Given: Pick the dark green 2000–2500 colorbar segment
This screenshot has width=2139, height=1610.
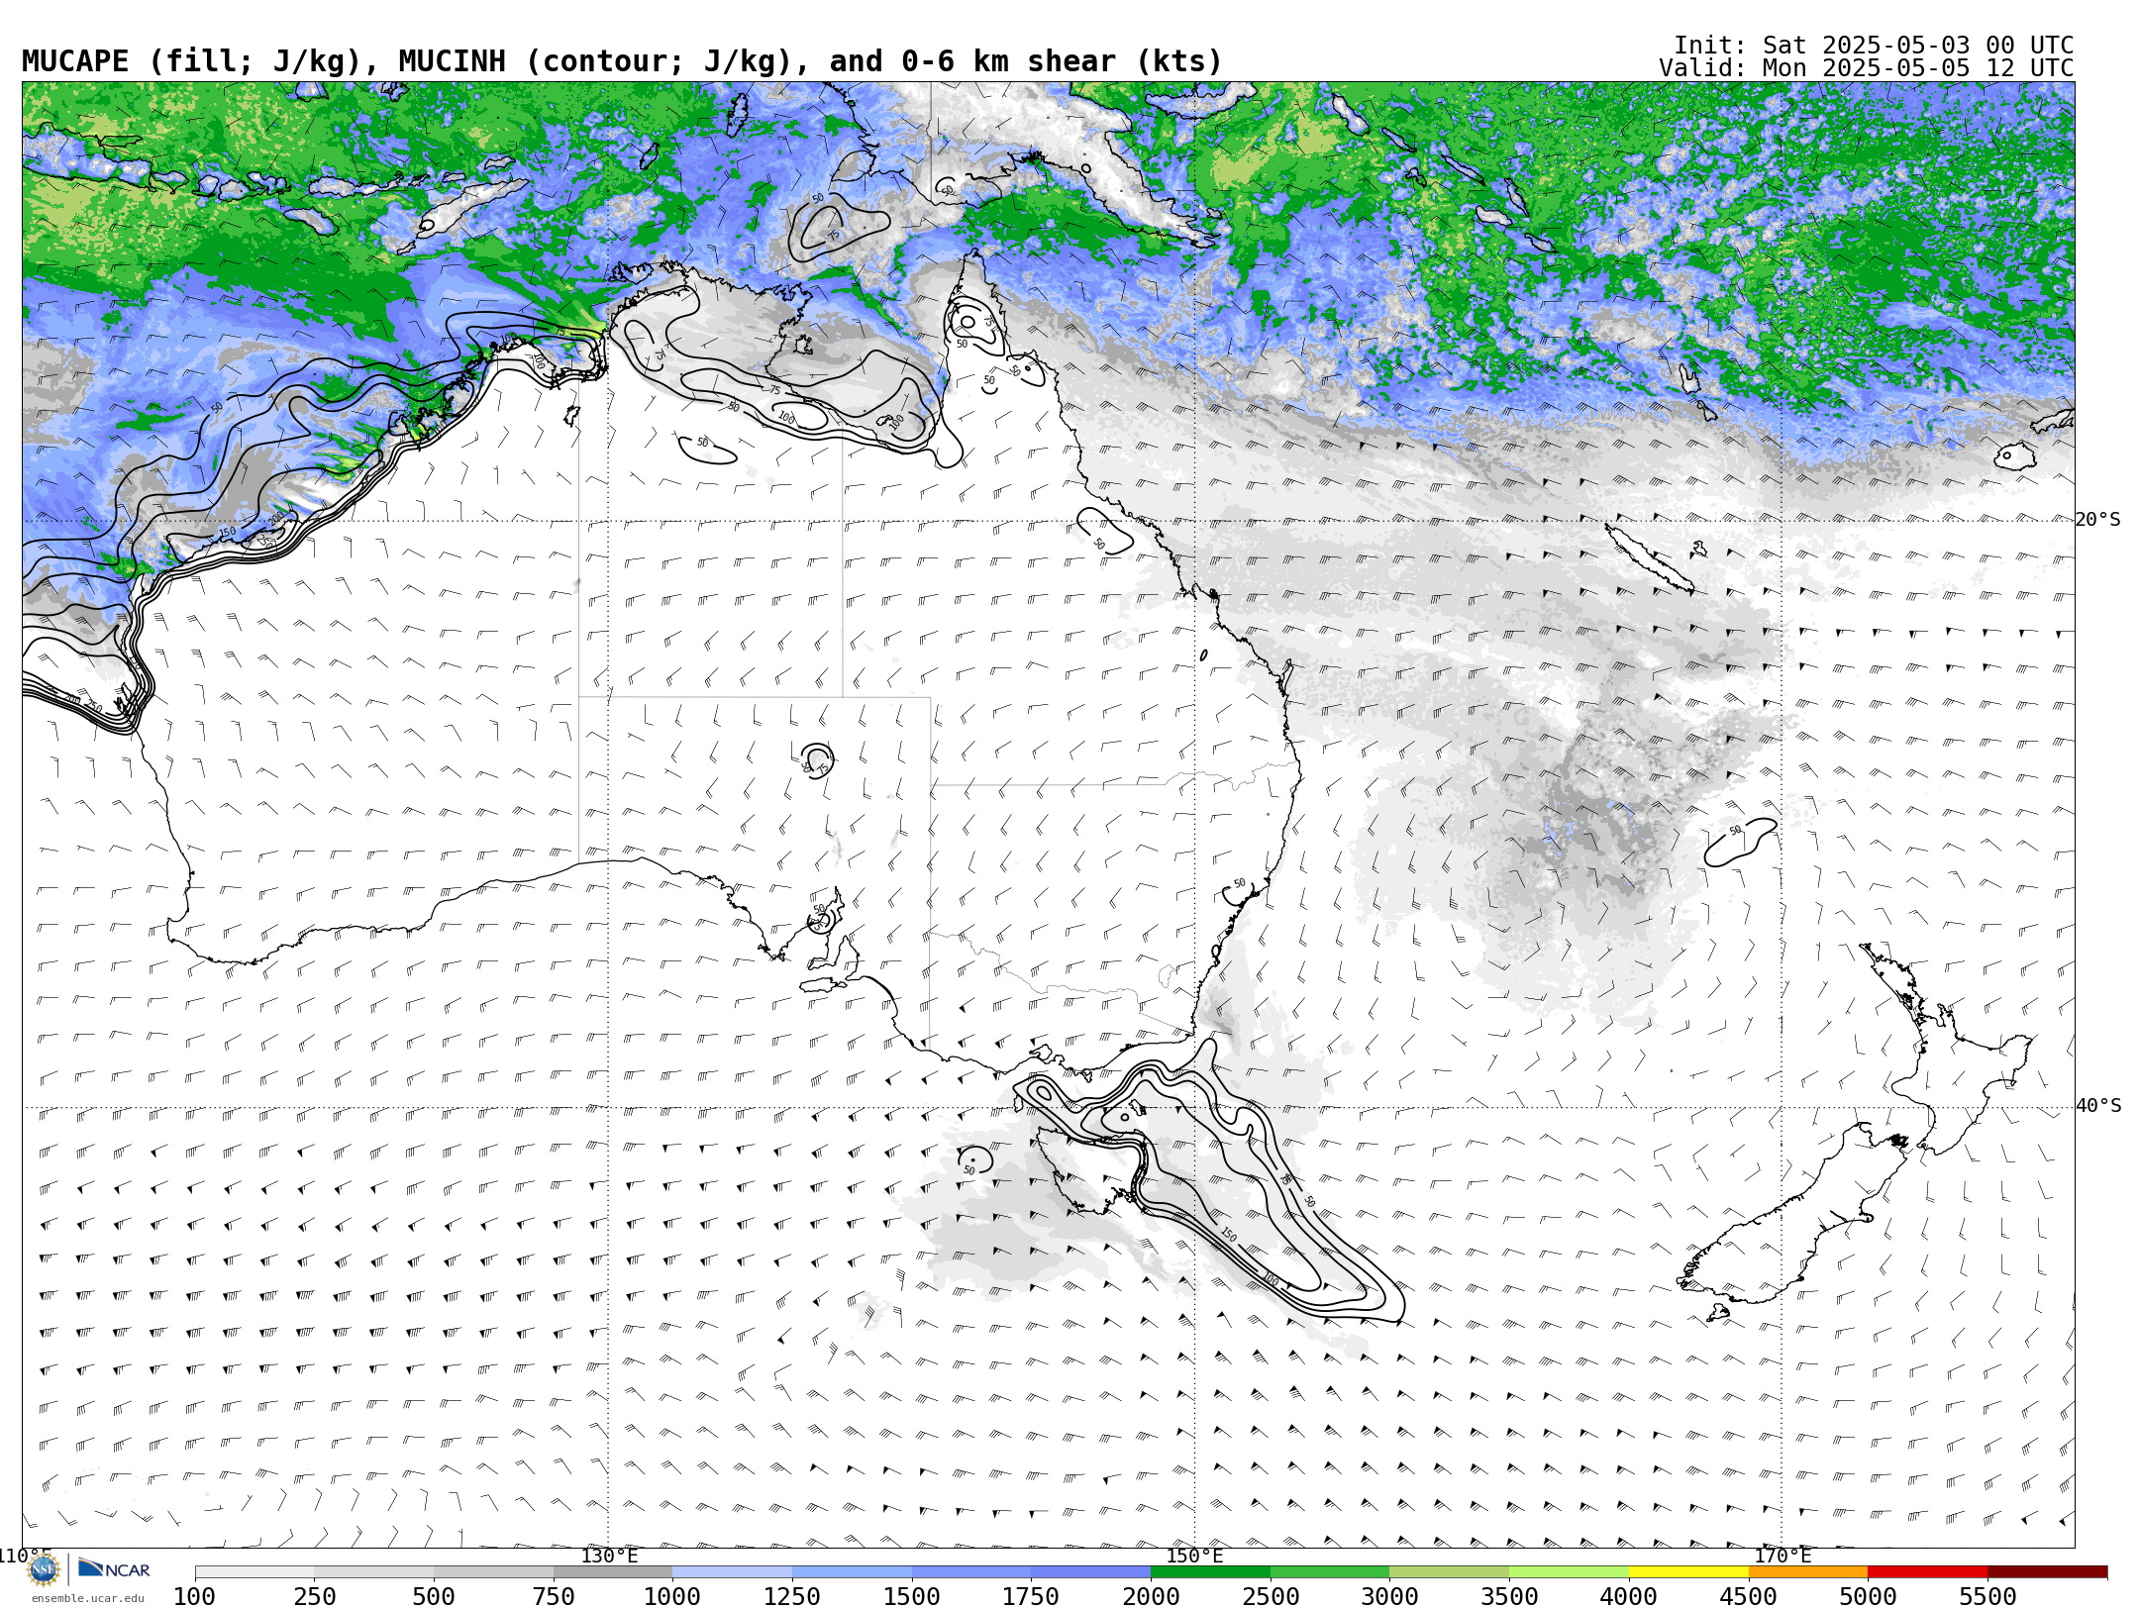Looking at the screenshot, I should (x=1210, y=1572).
